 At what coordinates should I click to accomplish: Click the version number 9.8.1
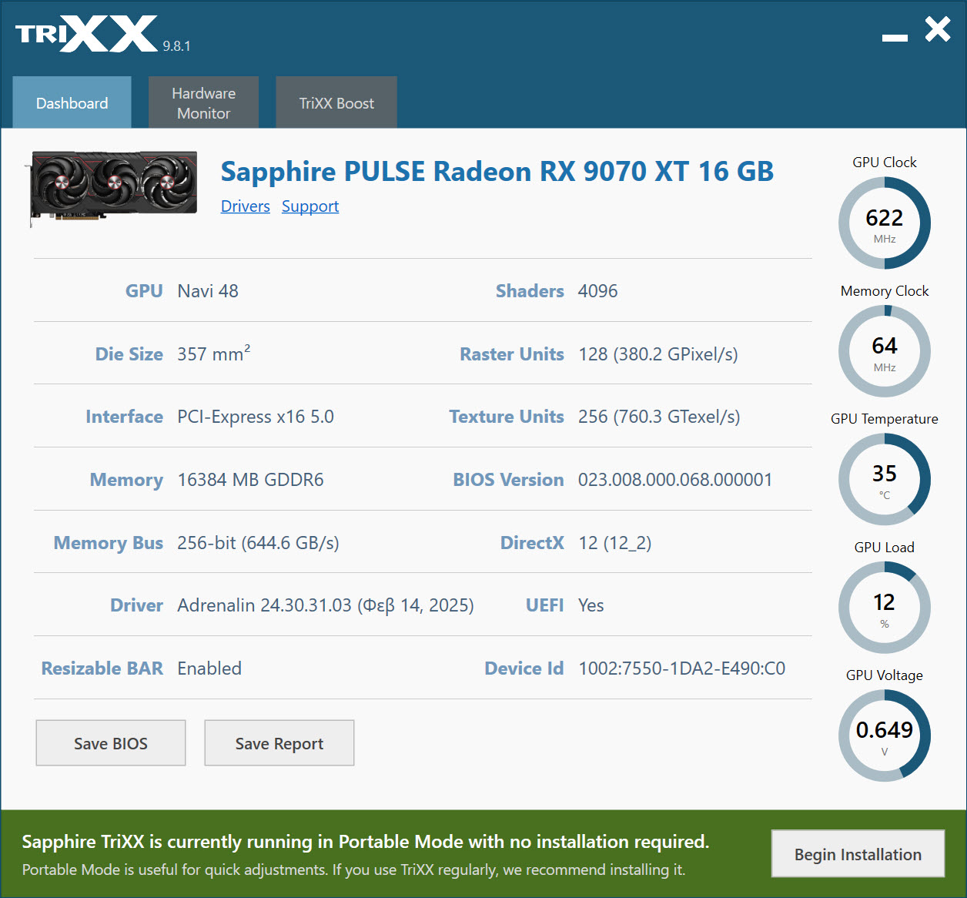tap(176, 46)
